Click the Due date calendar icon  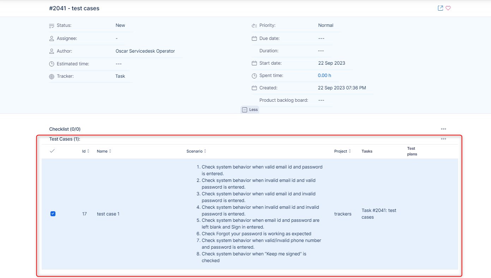click(254, 39)
